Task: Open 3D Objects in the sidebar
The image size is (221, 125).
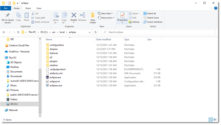Action: click(x=16, y=62)
